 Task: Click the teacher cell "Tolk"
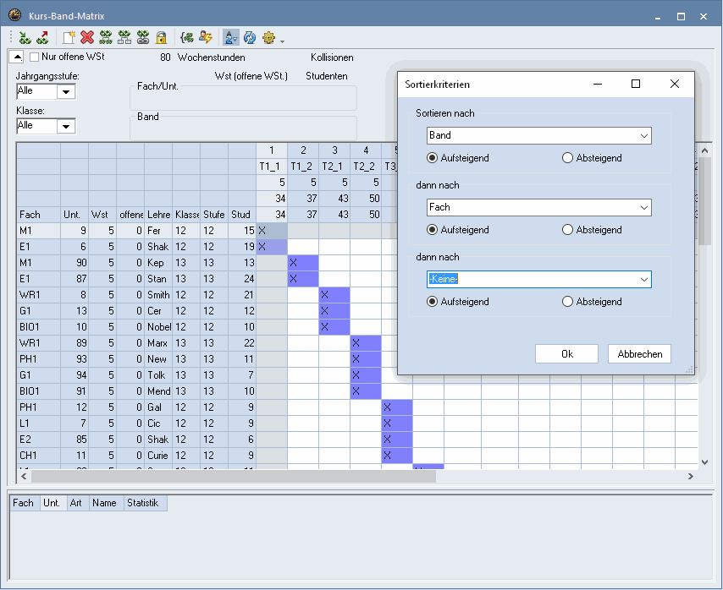pyautogui.click(x=158, y=375)
